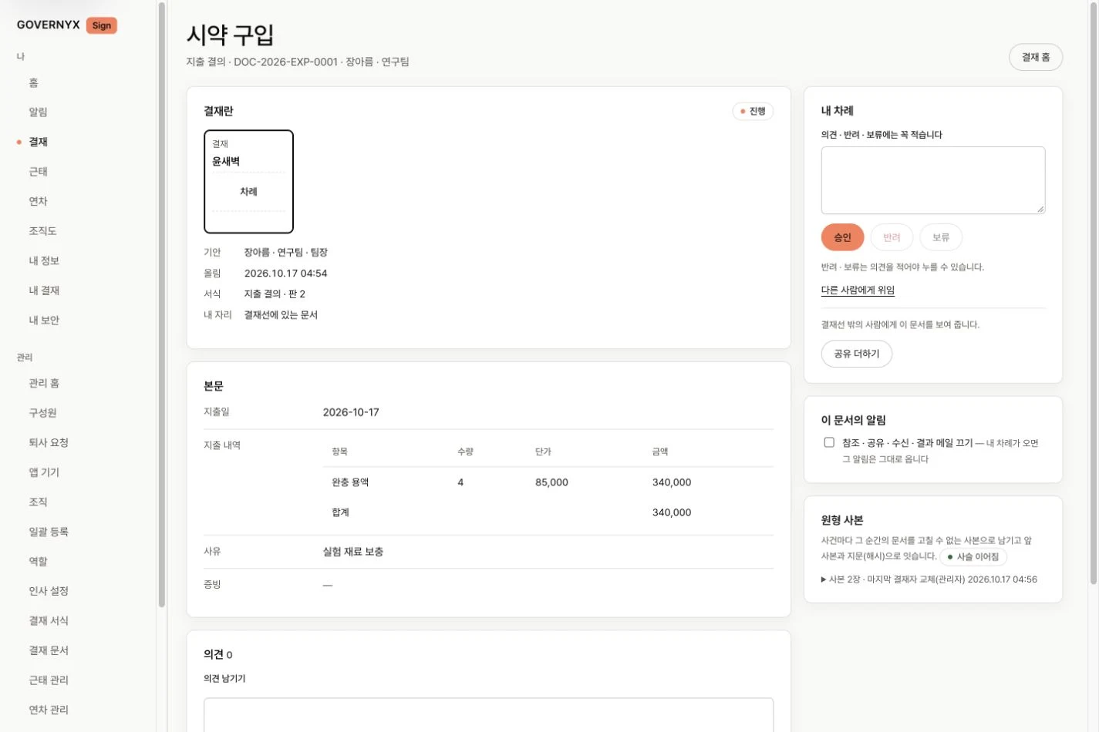
Task: Toggle 참조·공유·수신·결과 메일 끄기 checkbox
Action: pos(829,442)
